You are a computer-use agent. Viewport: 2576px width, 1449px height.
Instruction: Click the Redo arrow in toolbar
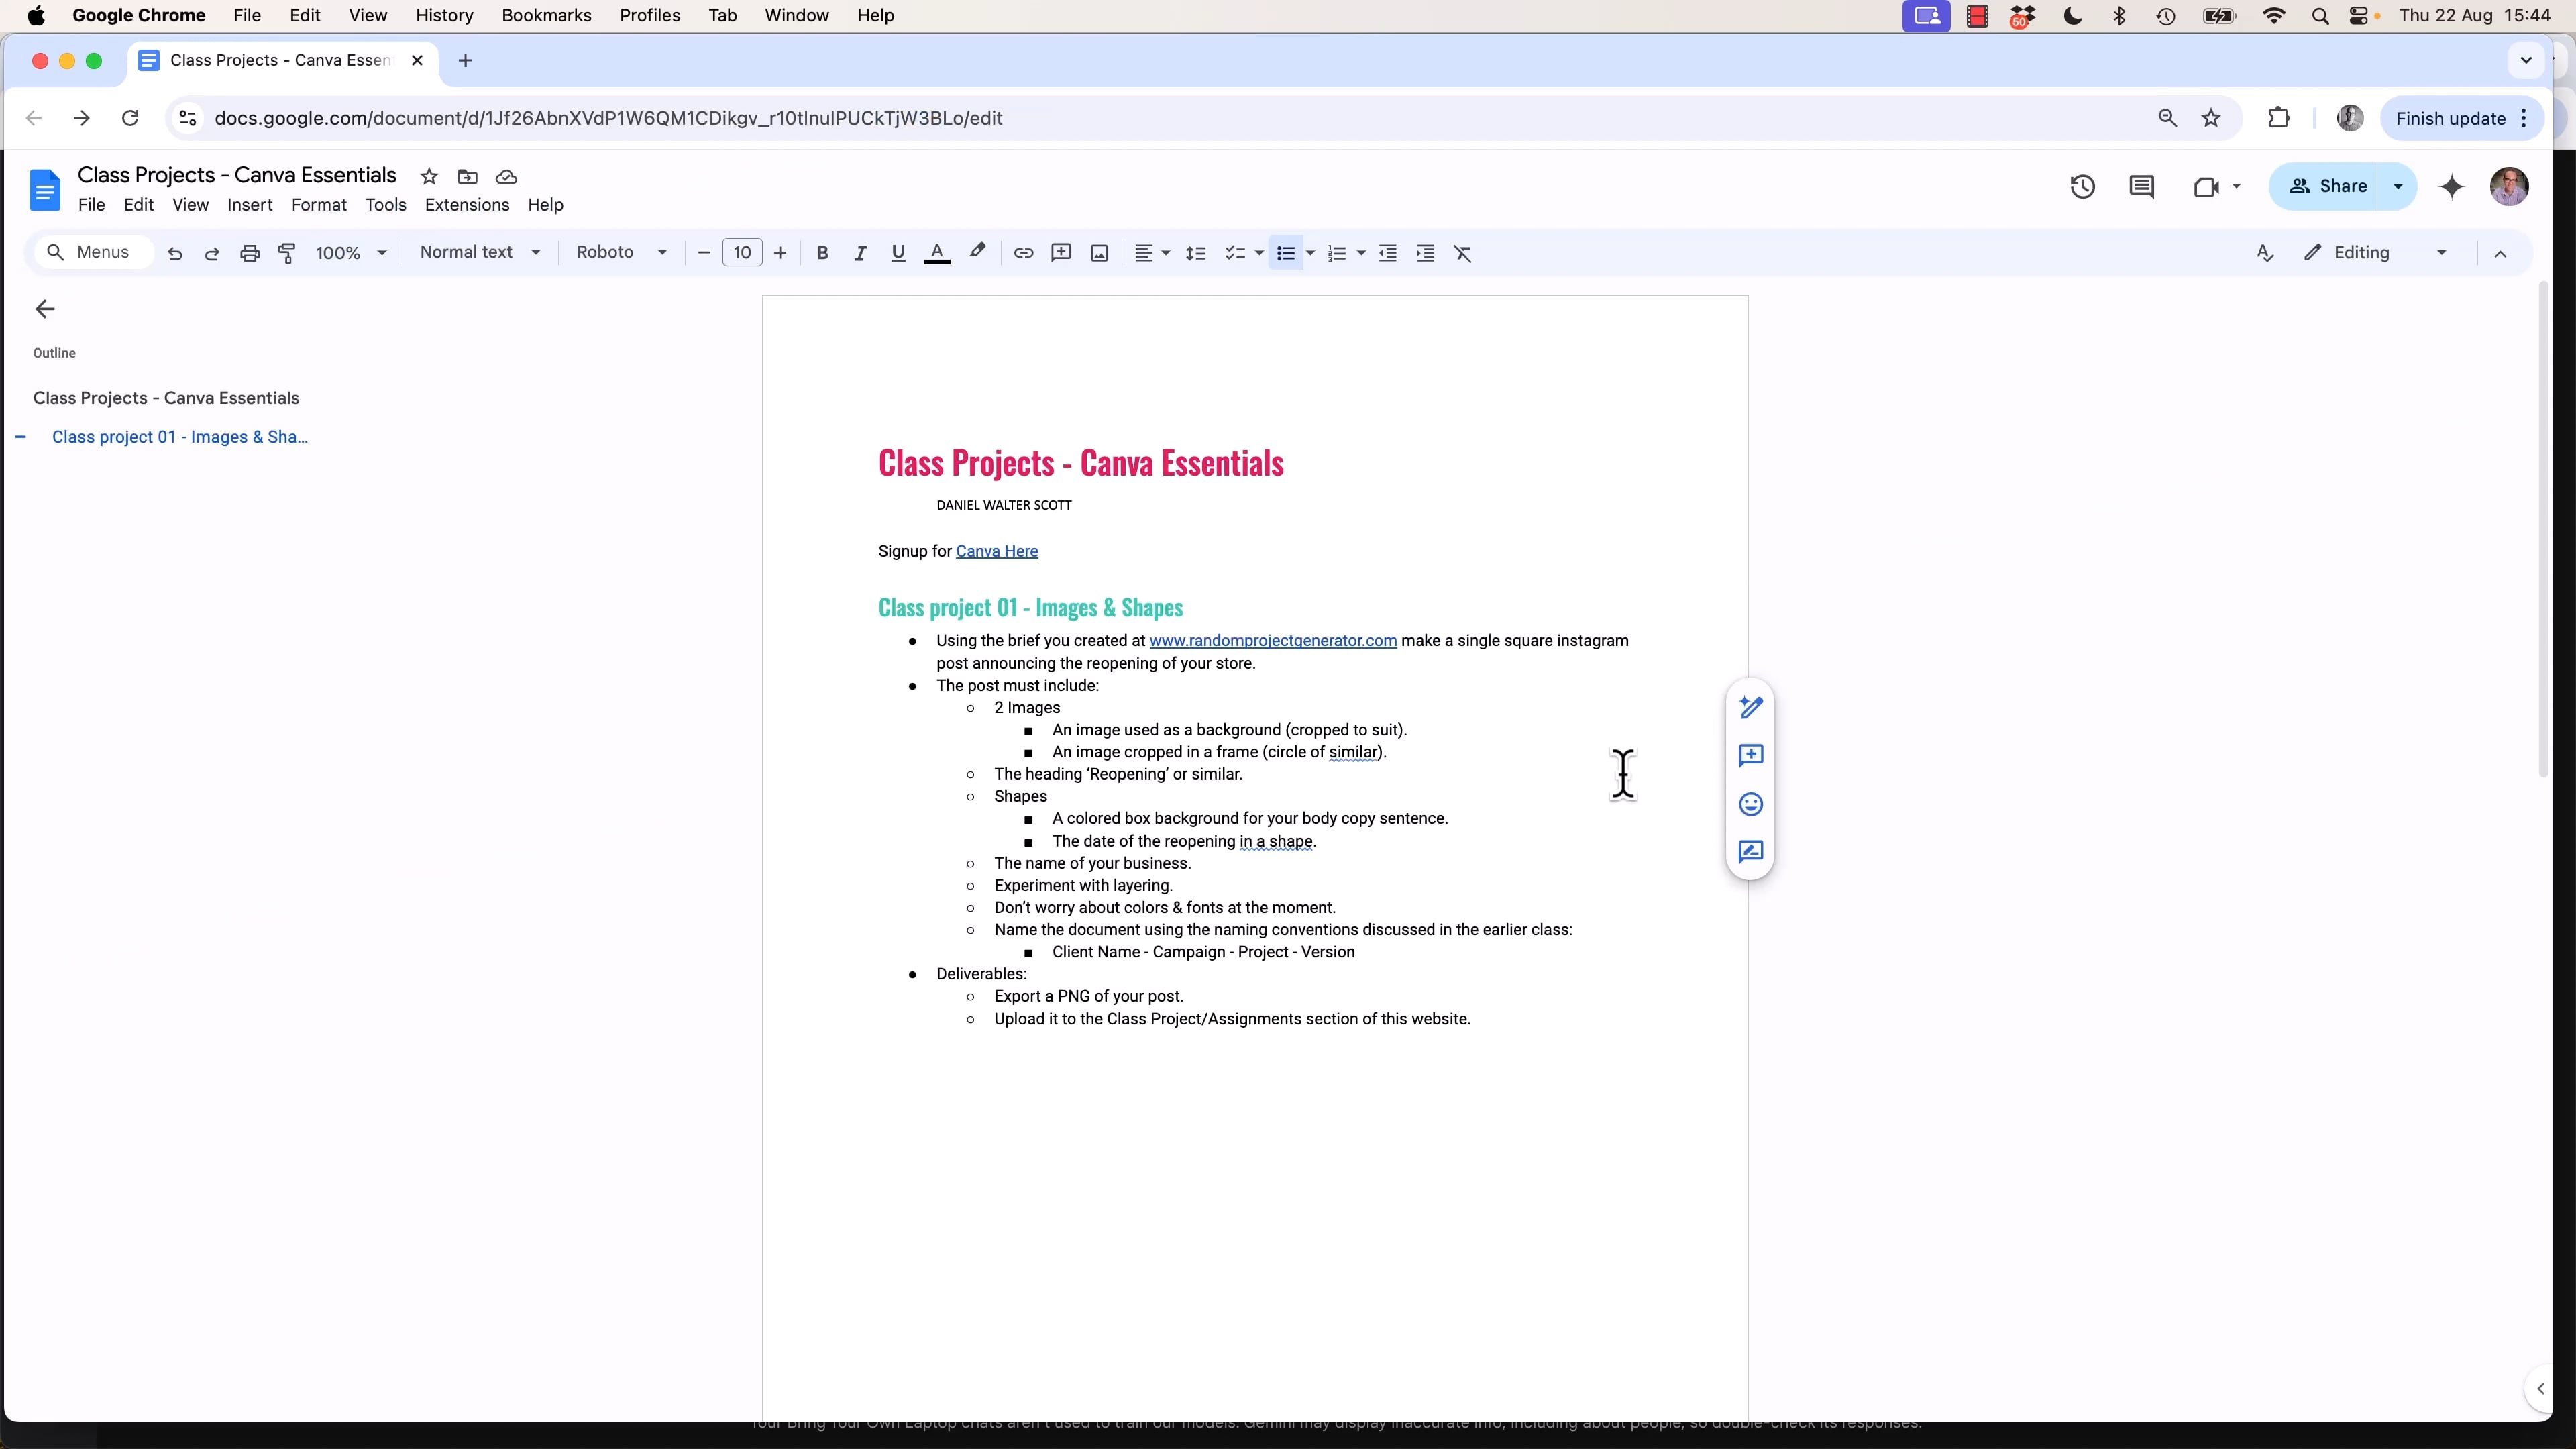pos(212,253)
